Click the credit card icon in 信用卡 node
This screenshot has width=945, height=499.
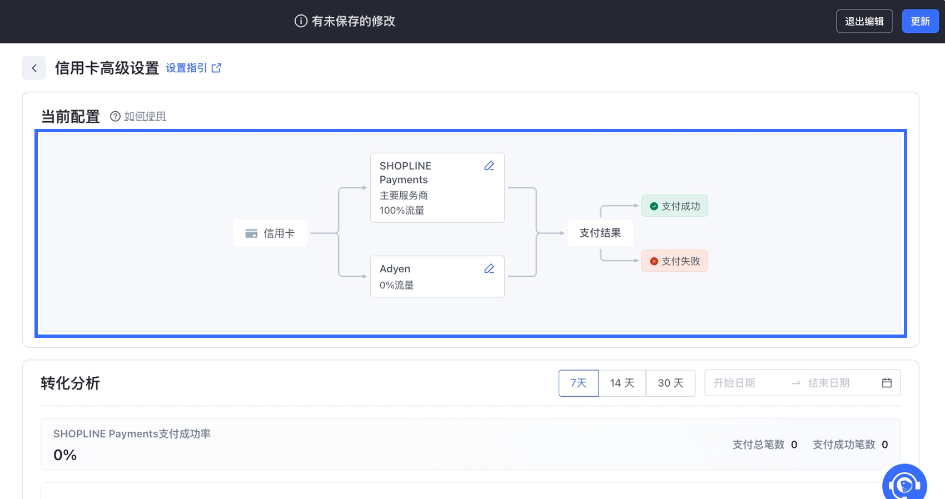tap(251, 233)
